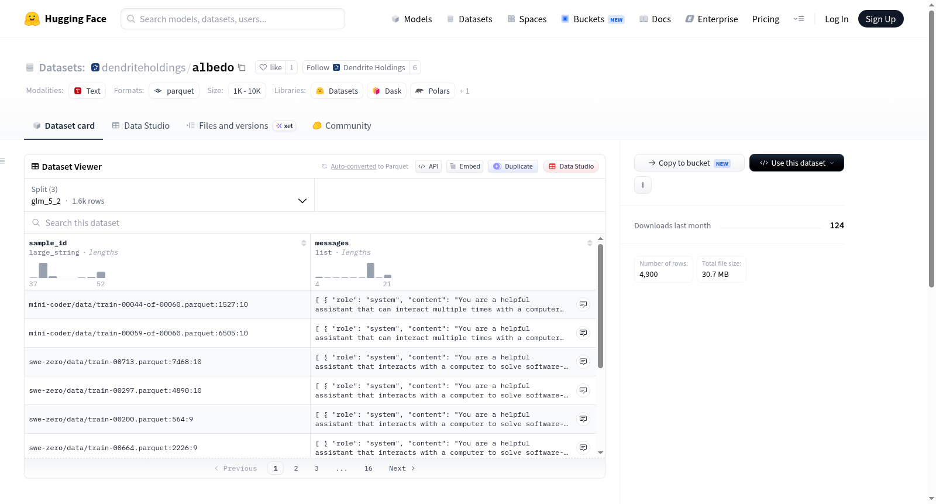
Task: Open the dendriteholdings owner link
Action: point(143,67)
